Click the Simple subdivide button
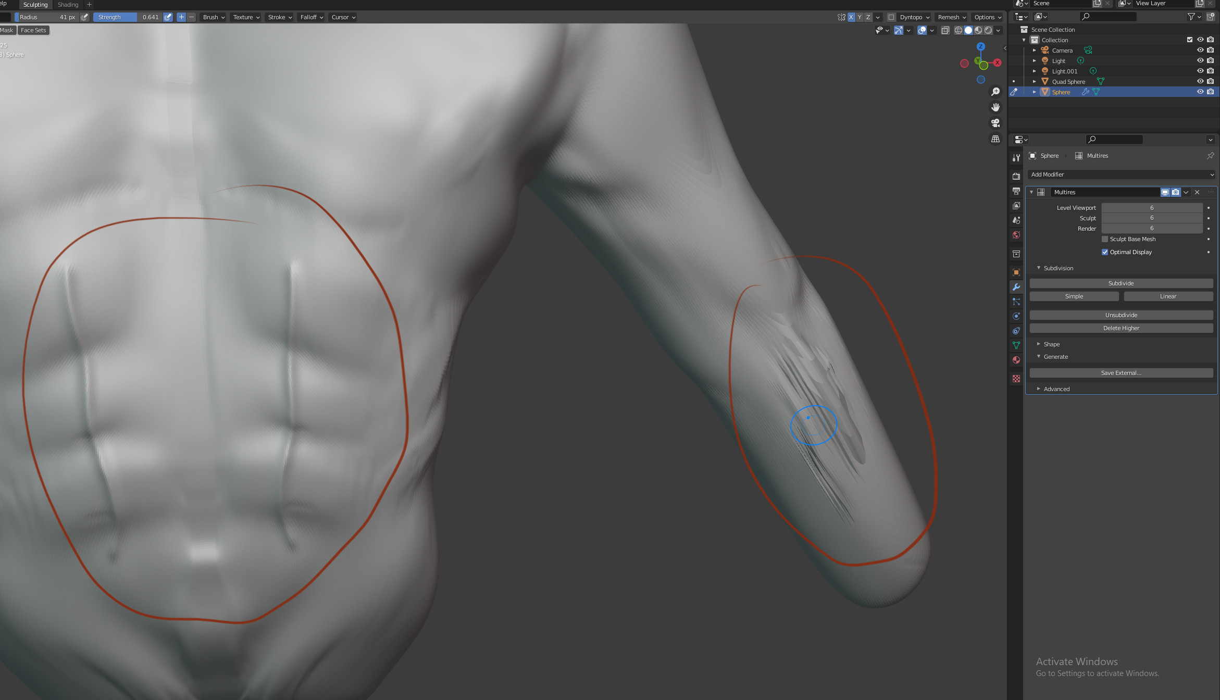 1074,296
